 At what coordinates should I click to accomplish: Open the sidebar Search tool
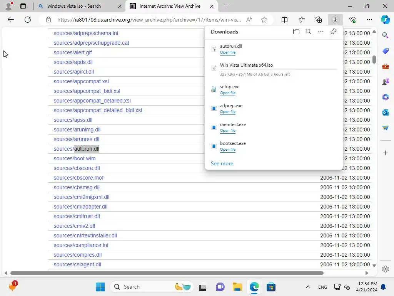click(385, 35)
